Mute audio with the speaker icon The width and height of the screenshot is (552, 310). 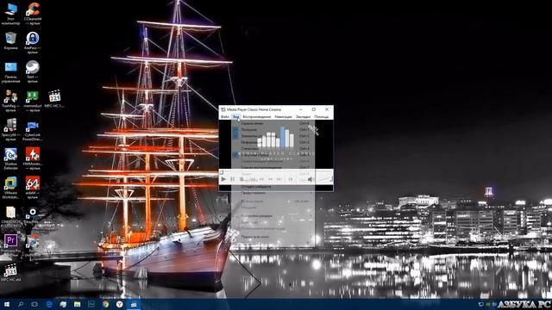tap(310, 179)
